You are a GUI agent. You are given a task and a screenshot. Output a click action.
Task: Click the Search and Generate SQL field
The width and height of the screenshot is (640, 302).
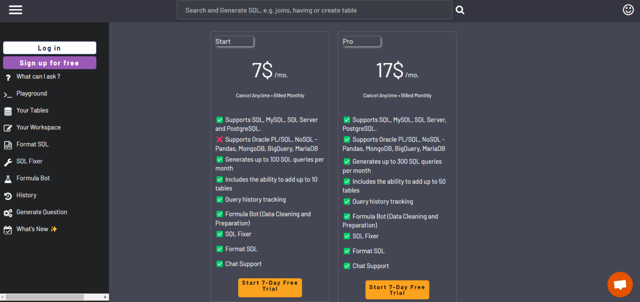click(314, 10)
